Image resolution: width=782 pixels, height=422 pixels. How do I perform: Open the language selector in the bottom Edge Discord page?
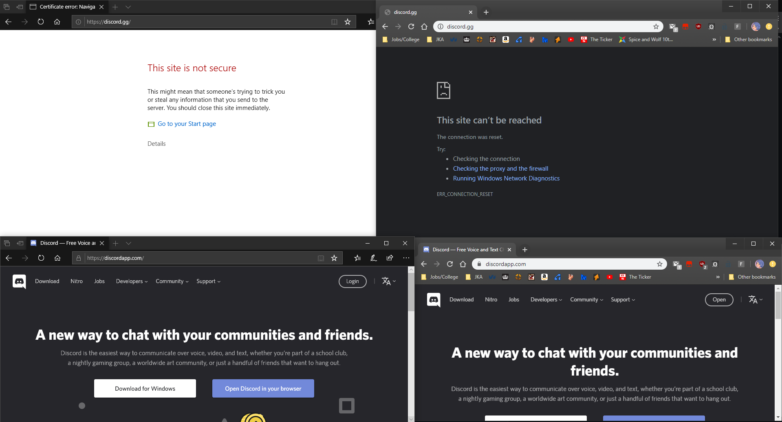[x=389, y=281]
